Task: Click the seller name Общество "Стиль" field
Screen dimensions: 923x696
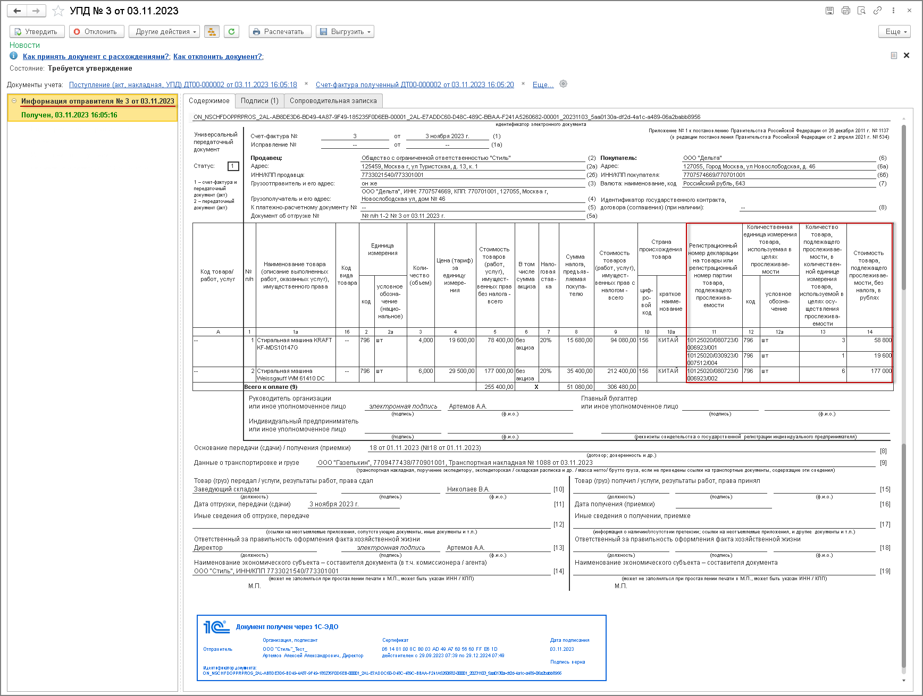Action: point(473,158)
